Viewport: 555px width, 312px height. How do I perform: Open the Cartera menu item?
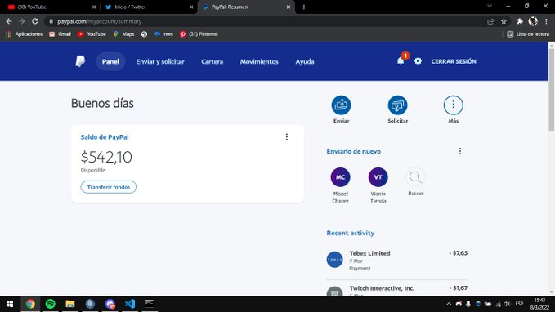tap(212, 61)
